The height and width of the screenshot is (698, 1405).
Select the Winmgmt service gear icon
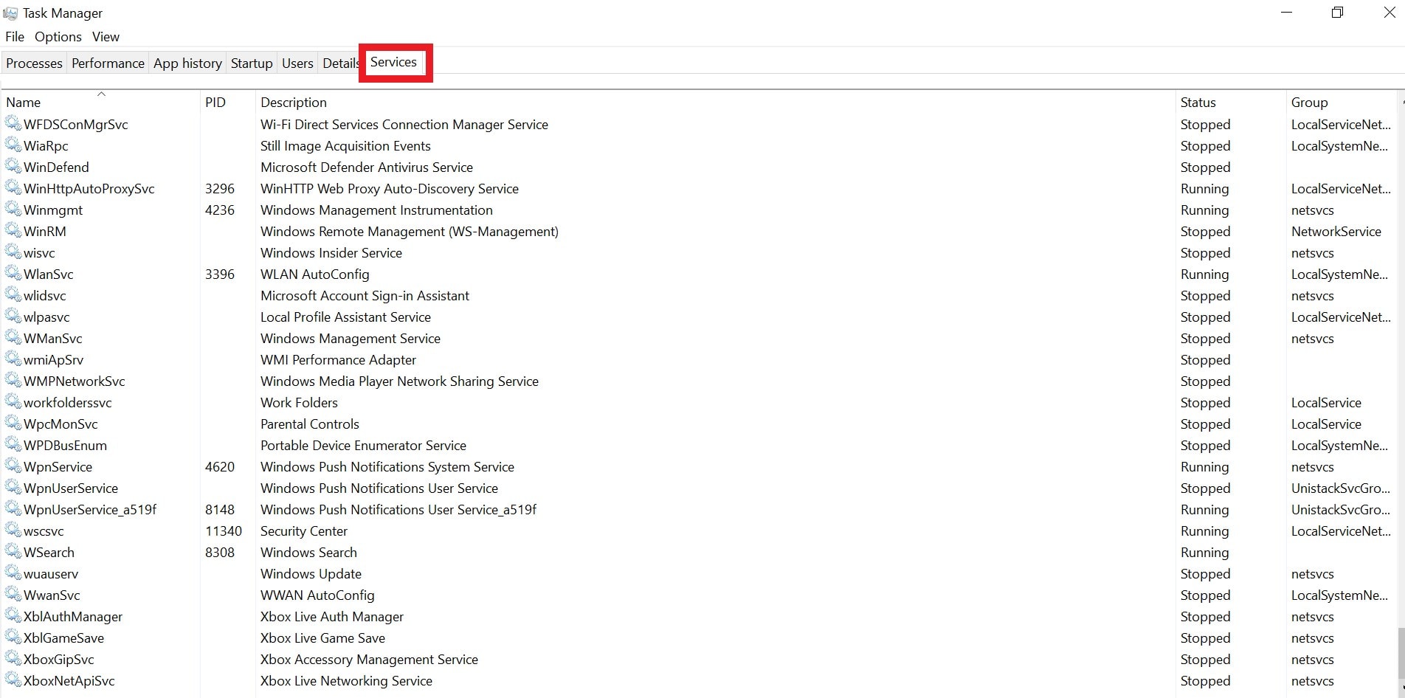[13, 209]
